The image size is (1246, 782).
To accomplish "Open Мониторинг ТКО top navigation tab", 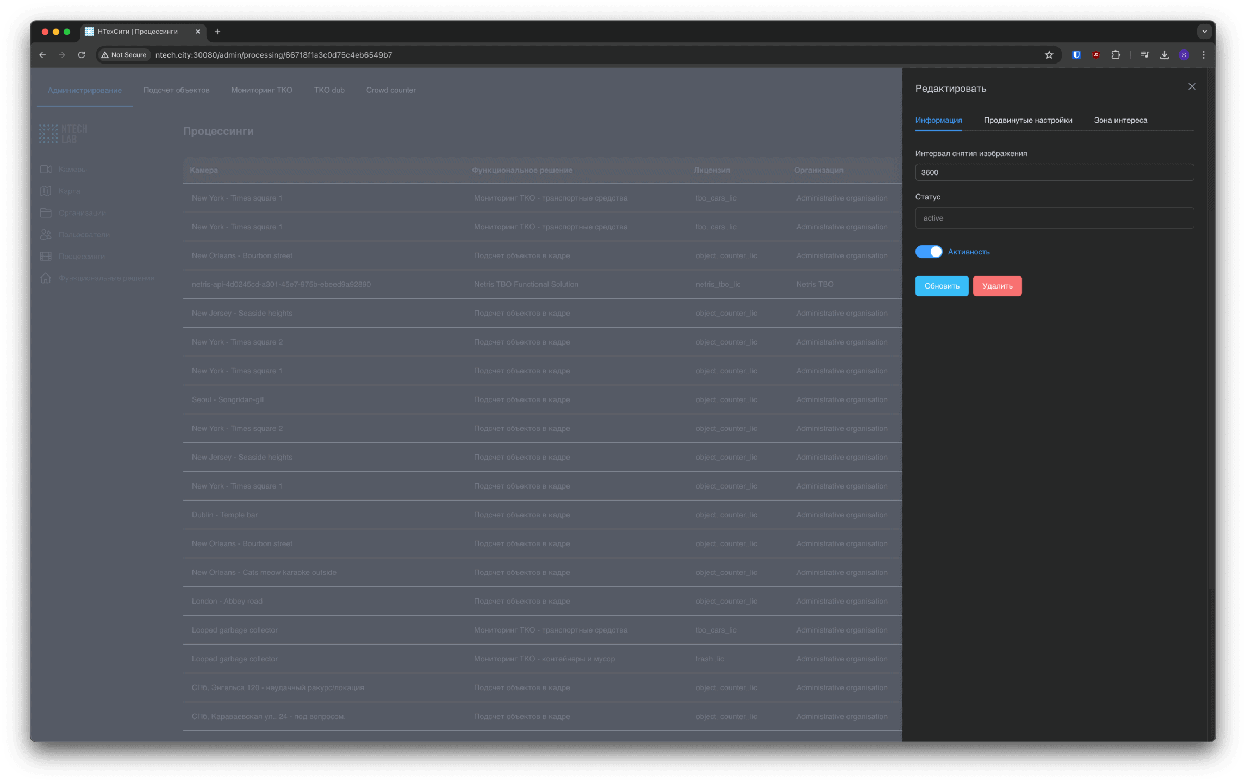I will coord(261,90).
